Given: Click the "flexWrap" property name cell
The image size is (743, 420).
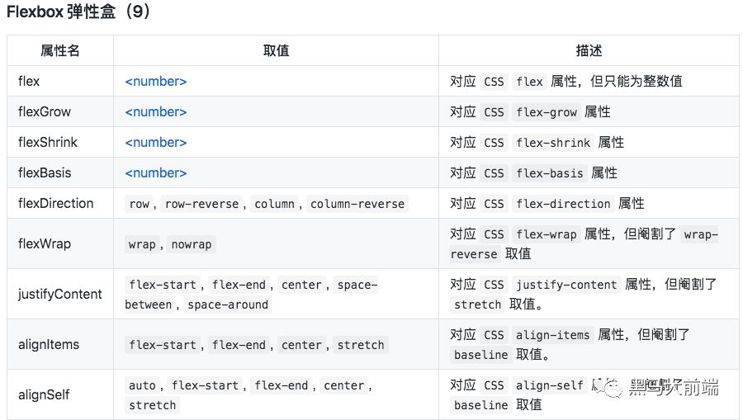Looking at the screenshot, I should pos(45,244).
